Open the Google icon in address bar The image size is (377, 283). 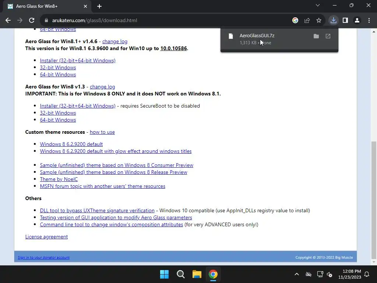(x=295, y=21)
